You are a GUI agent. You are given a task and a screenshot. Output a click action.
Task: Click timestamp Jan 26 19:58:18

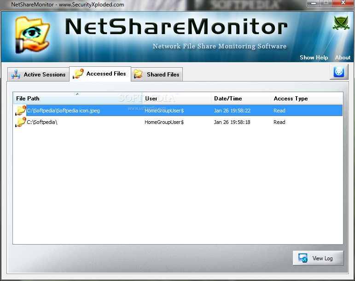[232, 122]
